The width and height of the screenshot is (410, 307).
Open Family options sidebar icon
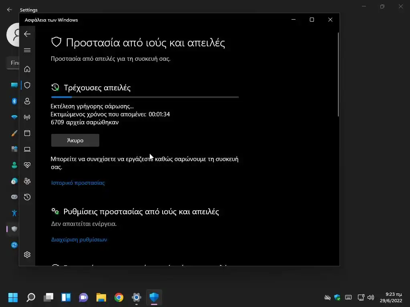(x=27, y=181)
